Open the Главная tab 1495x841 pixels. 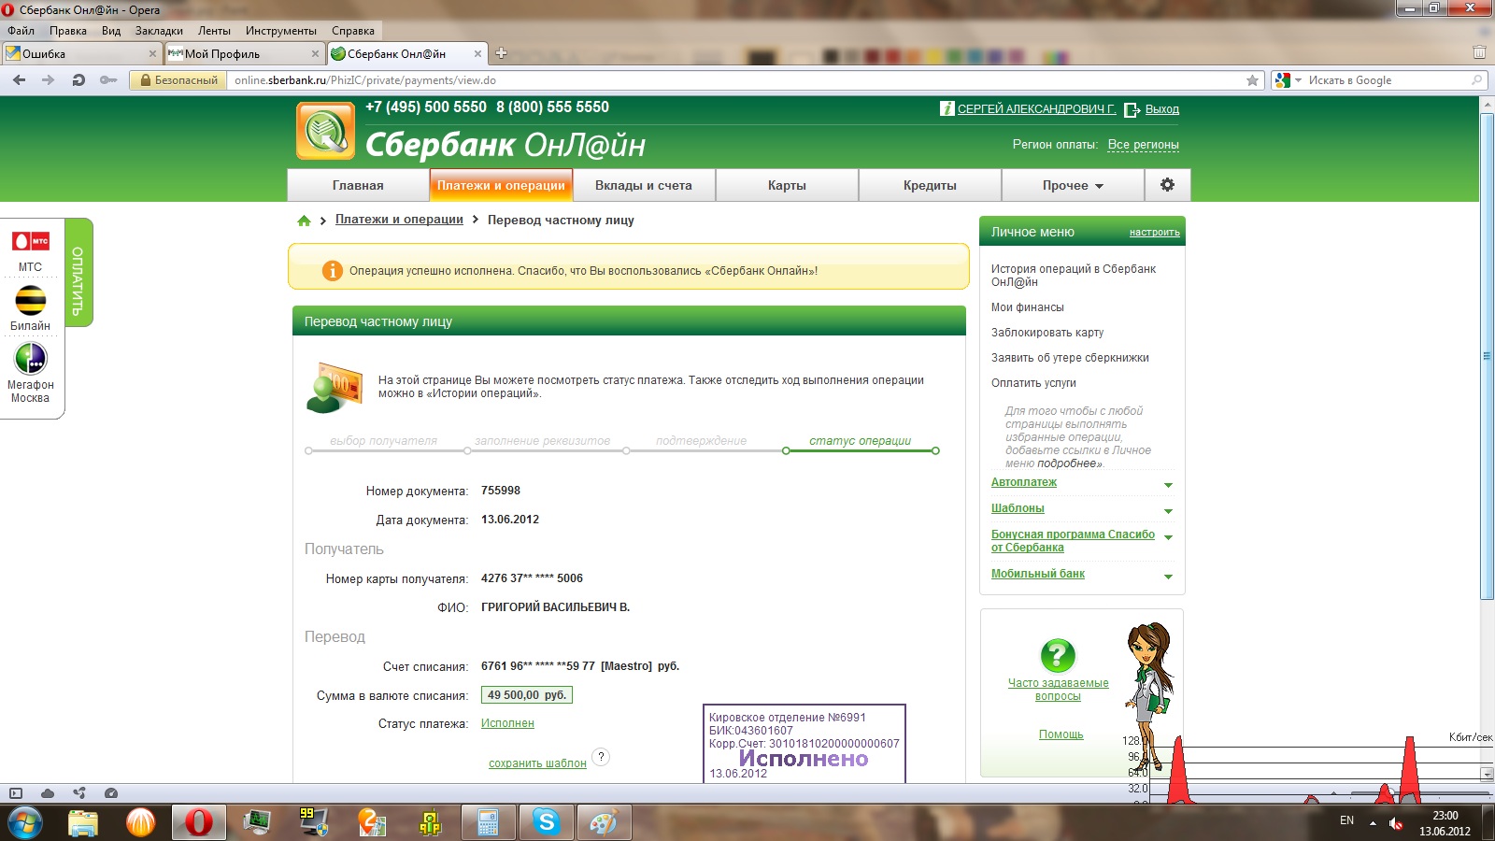pyautogui.click(x=358, y=185)
